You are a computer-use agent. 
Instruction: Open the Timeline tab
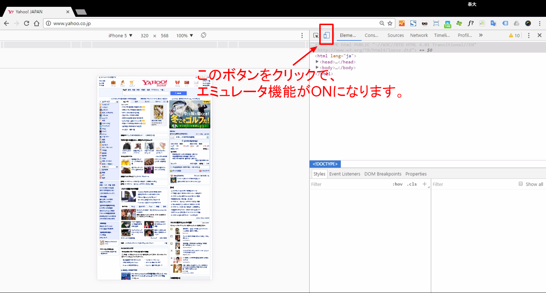coord(442,35)
